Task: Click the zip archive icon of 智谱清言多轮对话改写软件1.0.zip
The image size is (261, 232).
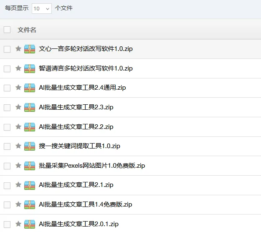Action: point(30,68)
